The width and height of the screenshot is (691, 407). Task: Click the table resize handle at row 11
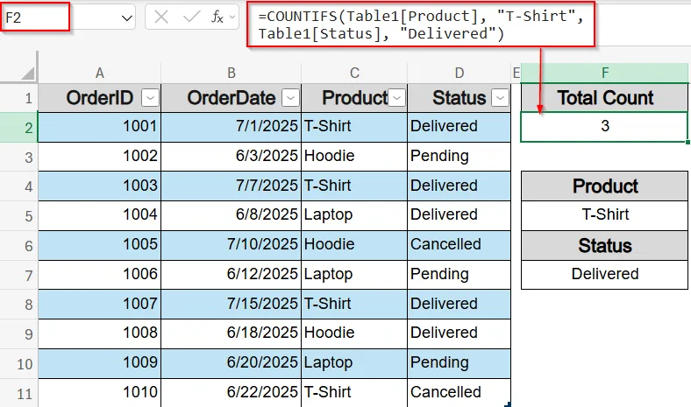(508, 403)
